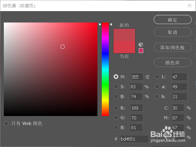Click the Lab a field showing 49
196x147 pixels.
coord(179,87)
